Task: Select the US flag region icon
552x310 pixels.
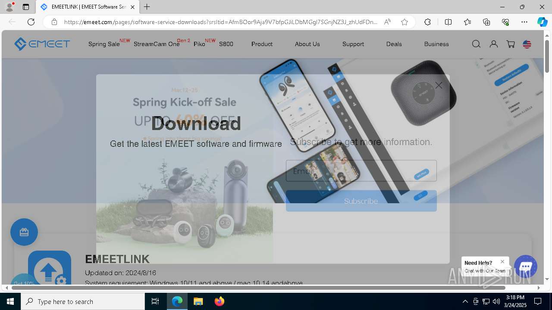Action: pyautogui.click(x=527, y=44)
